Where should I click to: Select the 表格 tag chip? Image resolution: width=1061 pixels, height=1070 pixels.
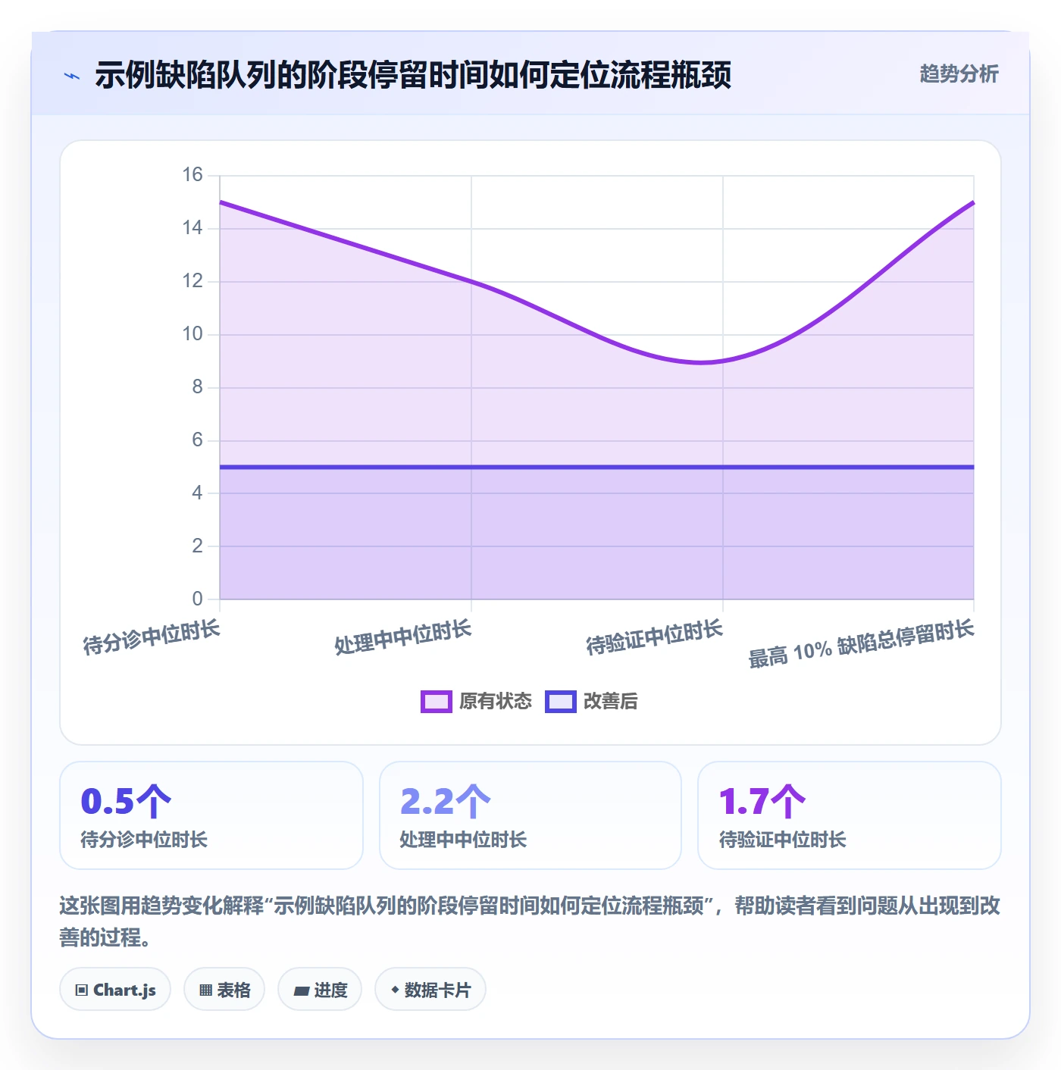coord(224,989)
